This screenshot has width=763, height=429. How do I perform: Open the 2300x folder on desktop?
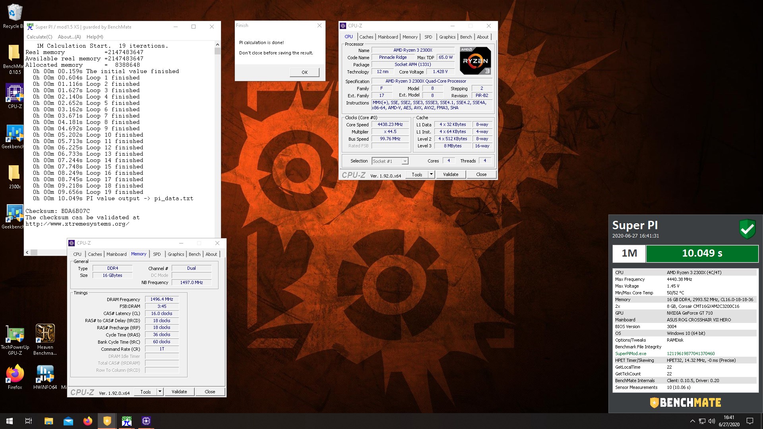click(x=14, y=177)
